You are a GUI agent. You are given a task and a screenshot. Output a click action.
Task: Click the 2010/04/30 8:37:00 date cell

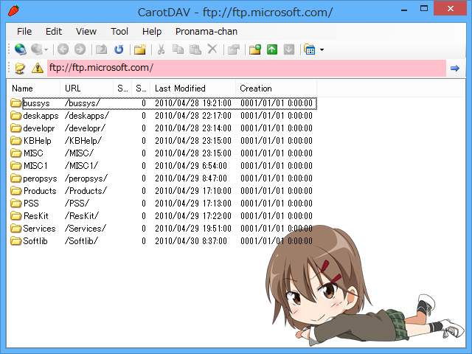pos(191,241)
